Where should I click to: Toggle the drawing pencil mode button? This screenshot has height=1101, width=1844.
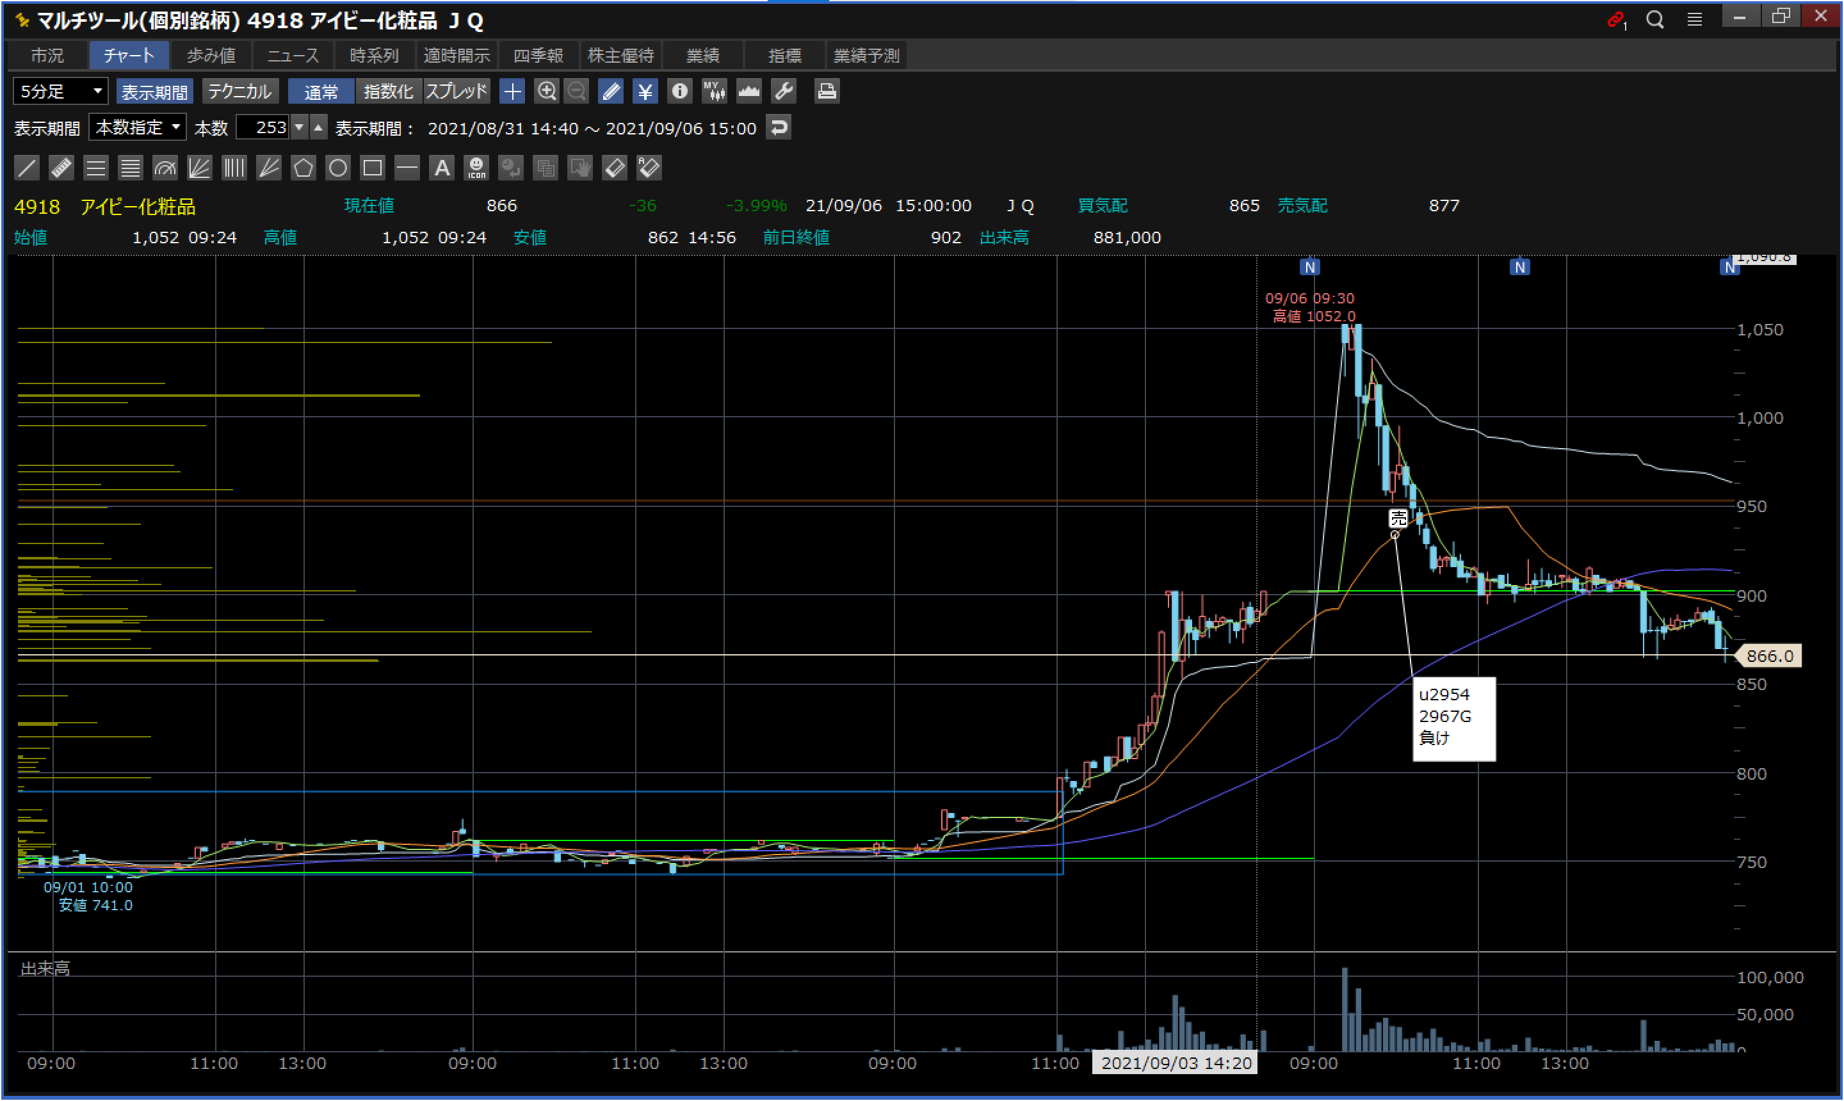(611, 92)
